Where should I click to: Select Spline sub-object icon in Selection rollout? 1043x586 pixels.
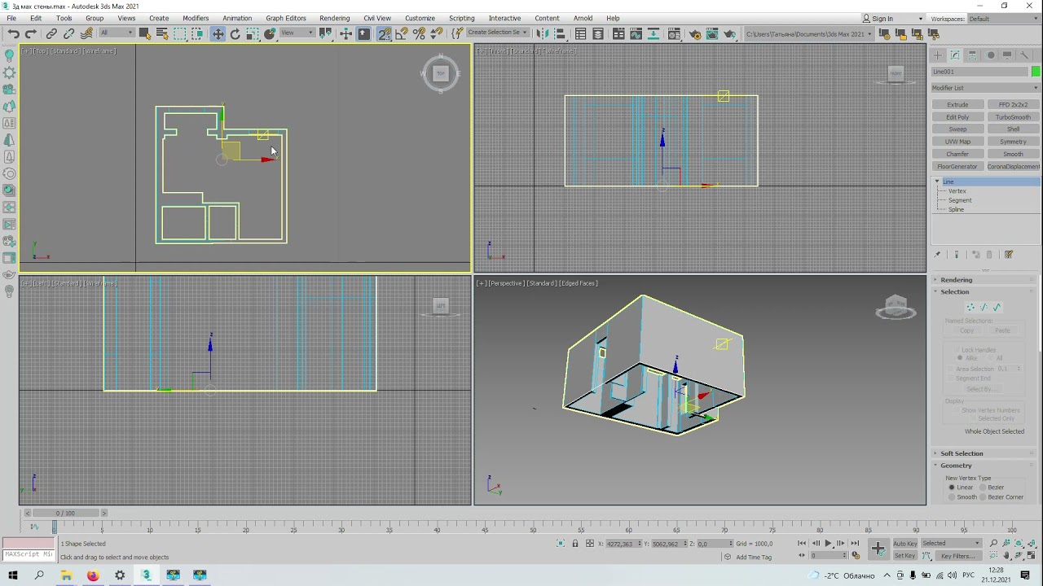coord(997,307)
